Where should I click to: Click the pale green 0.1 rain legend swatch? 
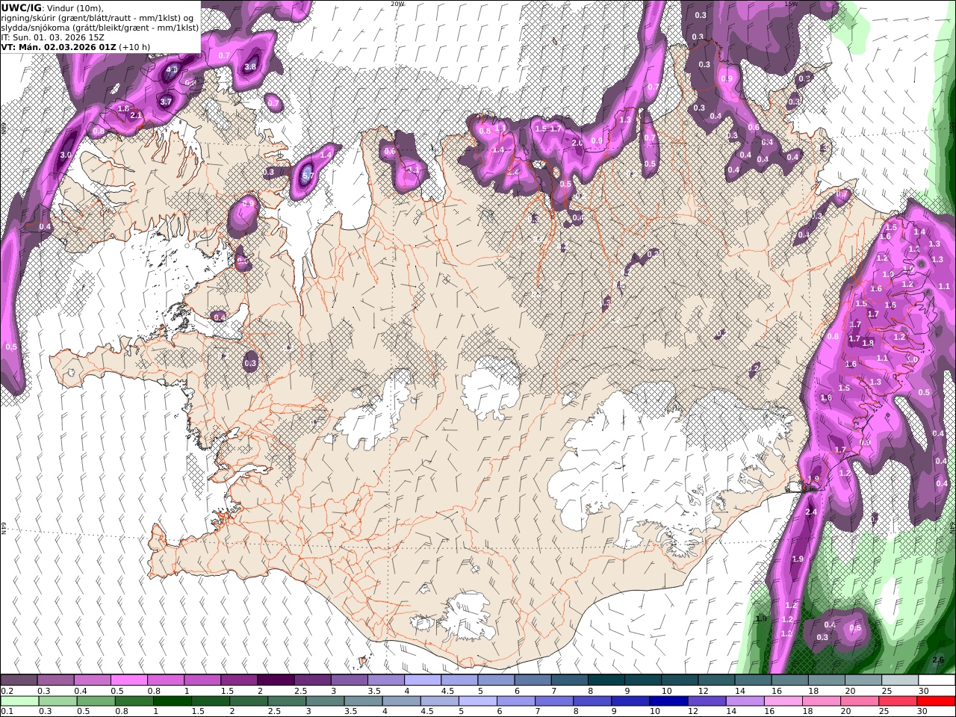pos(19,701)
